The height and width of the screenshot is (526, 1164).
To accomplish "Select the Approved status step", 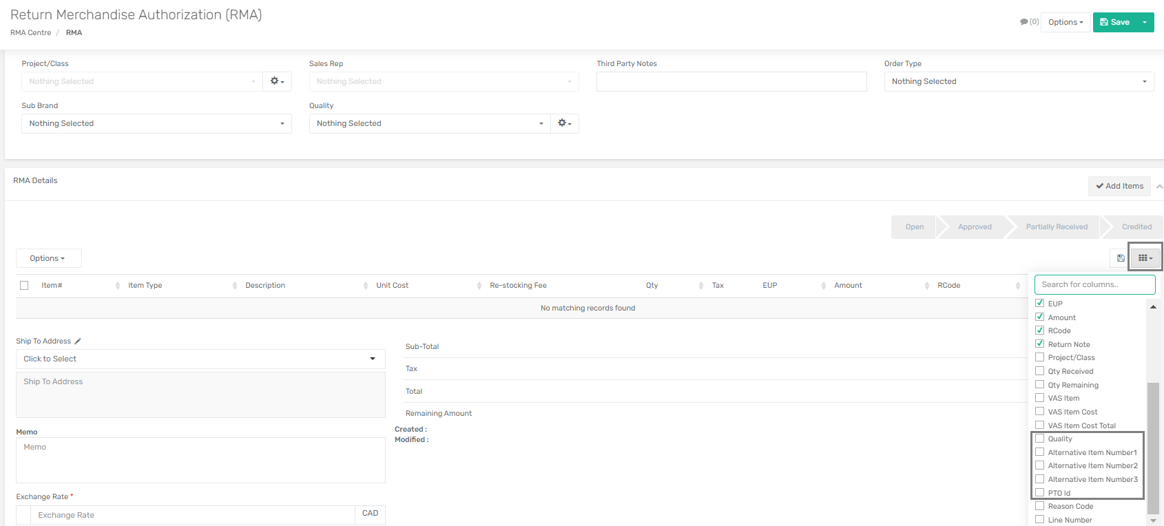I will point(975,227).
